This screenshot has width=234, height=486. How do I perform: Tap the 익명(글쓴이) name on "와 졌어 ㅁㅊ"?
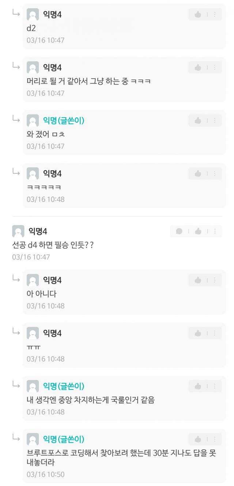(64, 120)
